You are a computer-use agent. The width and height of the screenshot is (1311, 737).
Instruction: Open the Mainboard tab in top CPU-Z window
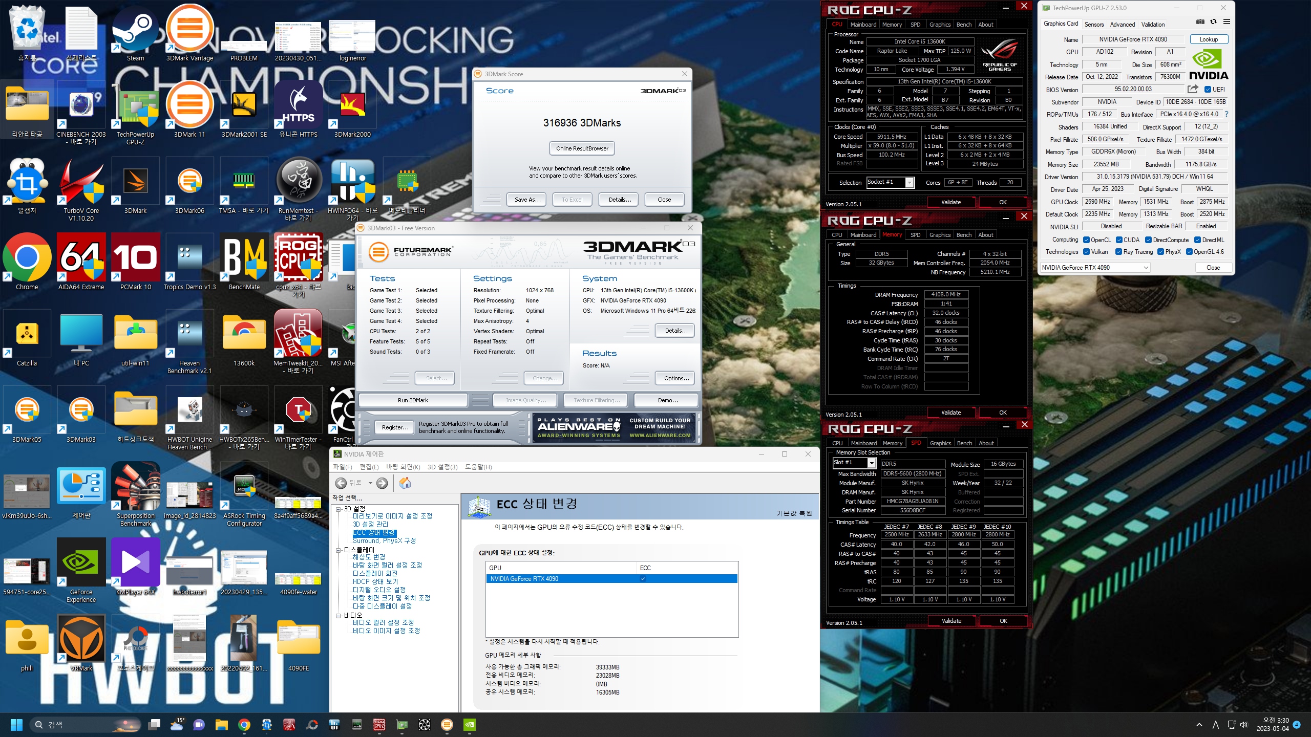point(863,25)
